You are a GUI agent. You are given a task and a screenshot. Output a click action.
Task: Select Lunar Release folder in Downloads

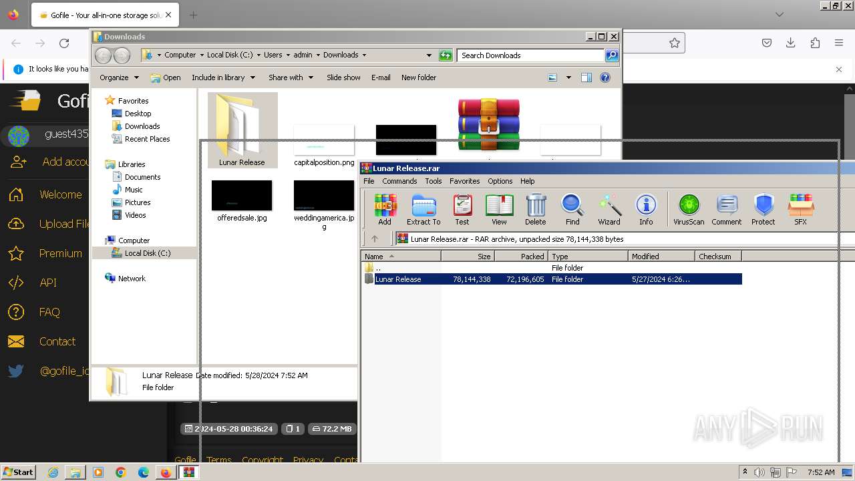click(x=242, y=130)
